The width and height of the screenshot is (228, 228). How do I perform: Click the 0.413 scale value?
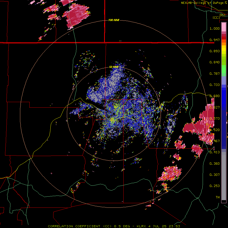coord(215,152)
